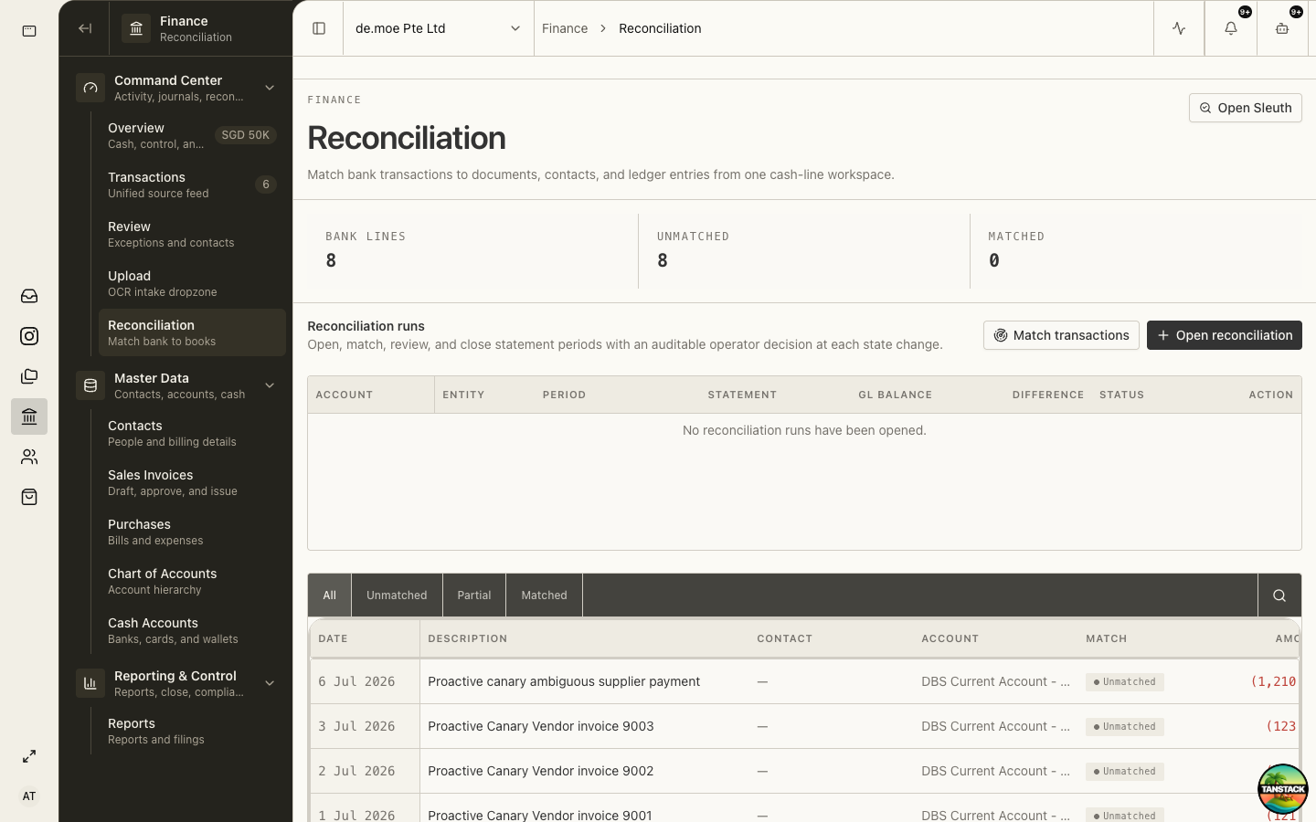Click the Finance bank building logo icon

click(136, 28)
